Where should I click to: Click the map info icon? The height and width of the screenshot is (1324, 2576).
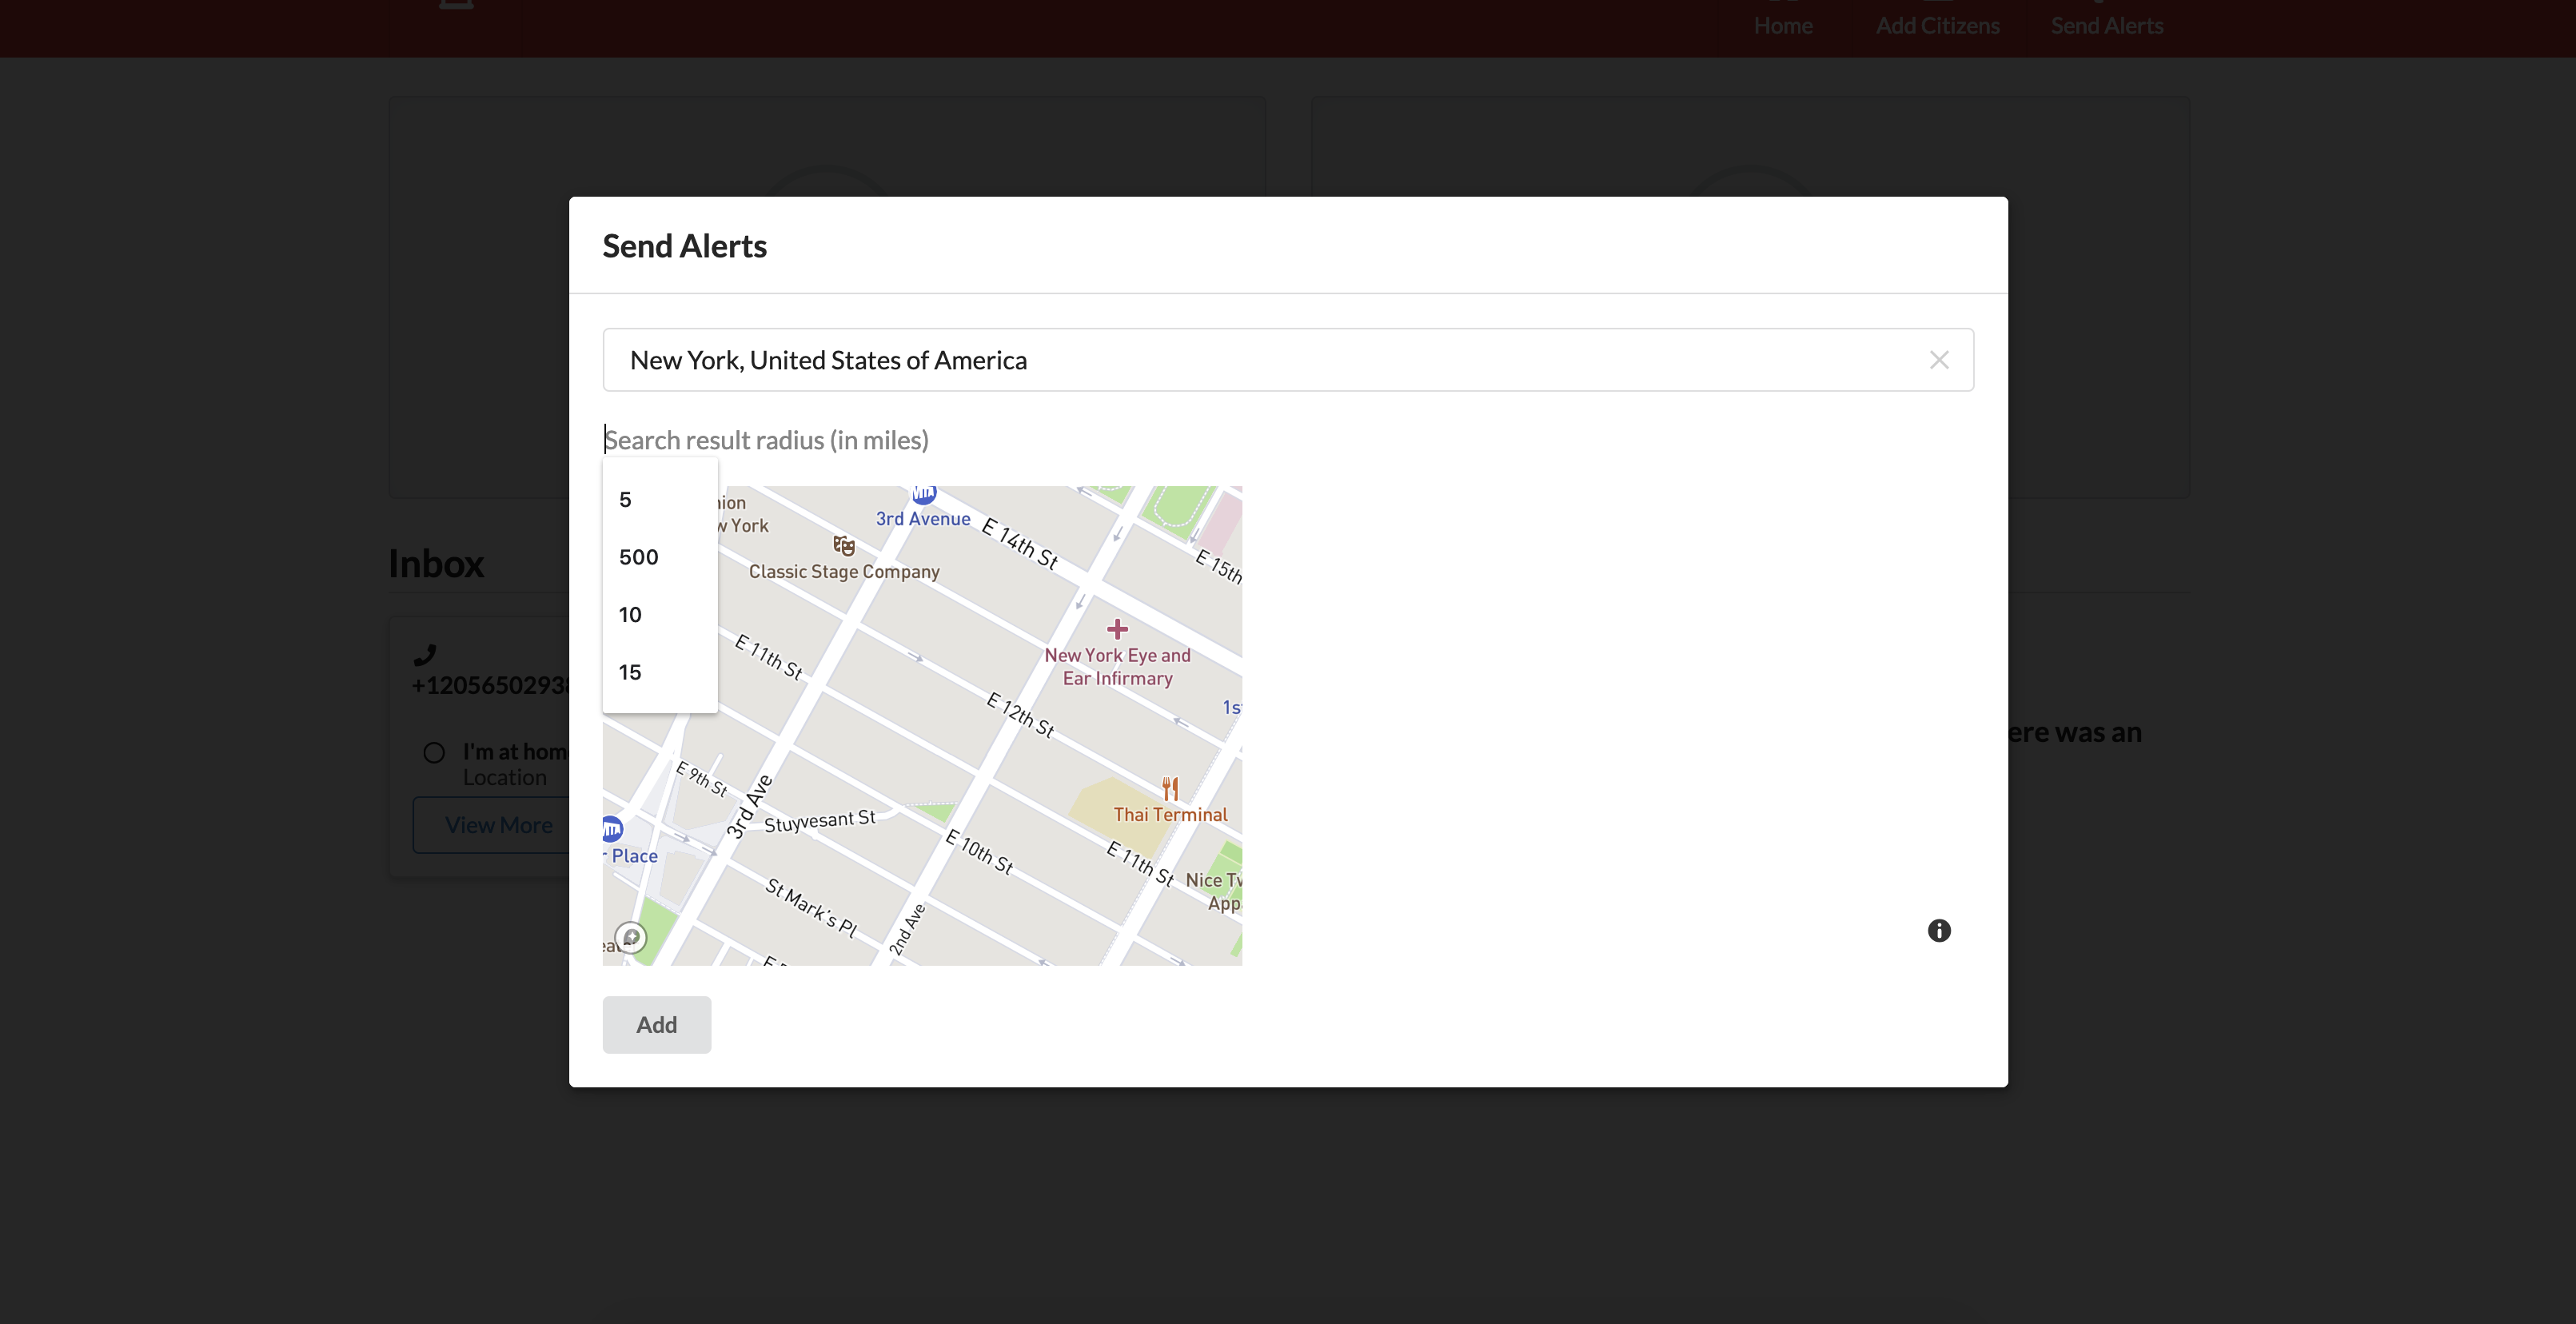coord(1938,931)
